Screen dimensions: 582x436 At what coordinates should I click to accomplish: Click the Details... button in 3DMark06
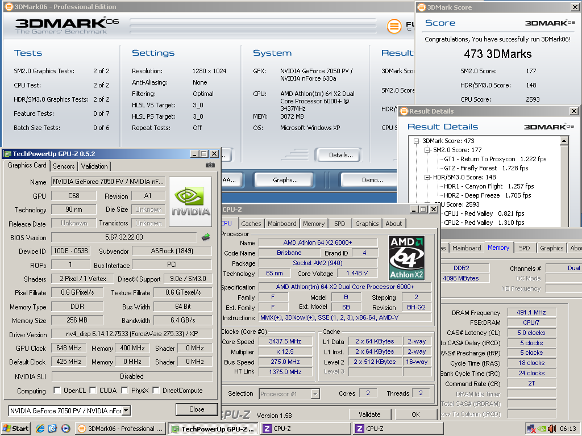click(338, 155)
